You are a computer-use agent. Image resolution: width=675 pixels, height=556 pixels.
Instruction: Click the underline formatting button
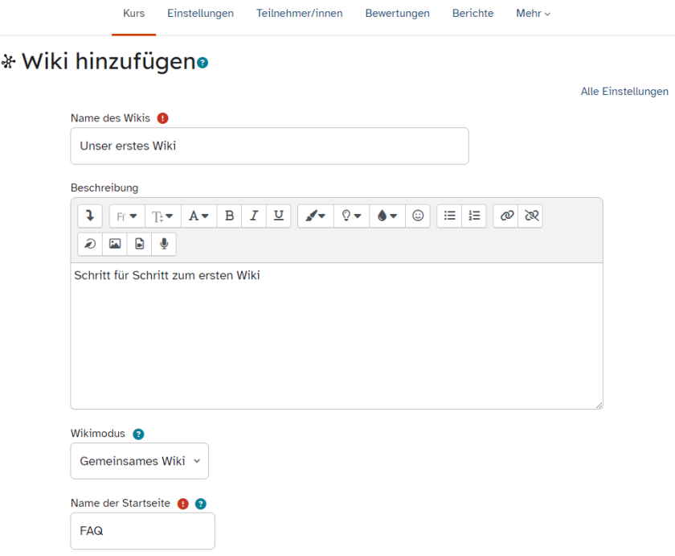(278, 216)
